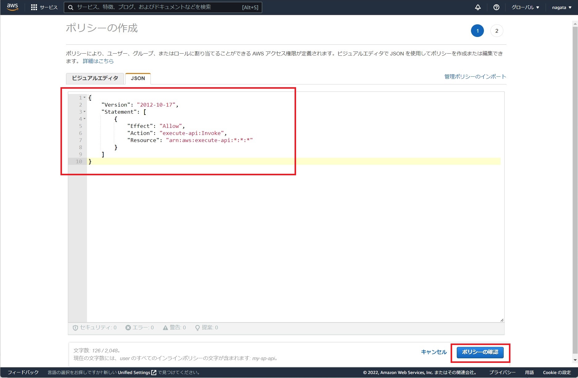Open the nagata account menu
Screen dimensions: 578x378
coord(561,7)
